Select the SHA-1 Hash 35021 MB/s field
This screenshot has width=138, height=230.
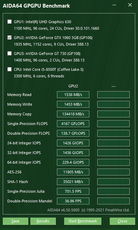(73, 182)
